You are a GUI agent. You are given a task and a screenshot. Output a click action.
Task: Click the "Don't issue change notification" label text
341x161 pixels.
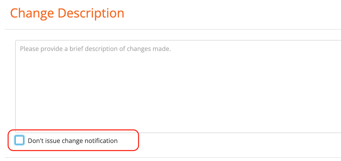(73, 141)
